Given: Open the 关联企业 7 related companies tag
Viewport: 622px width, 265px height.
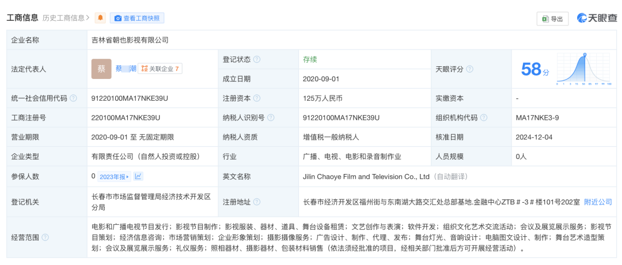Looking at the screenshot, I should tap(161, 69).
